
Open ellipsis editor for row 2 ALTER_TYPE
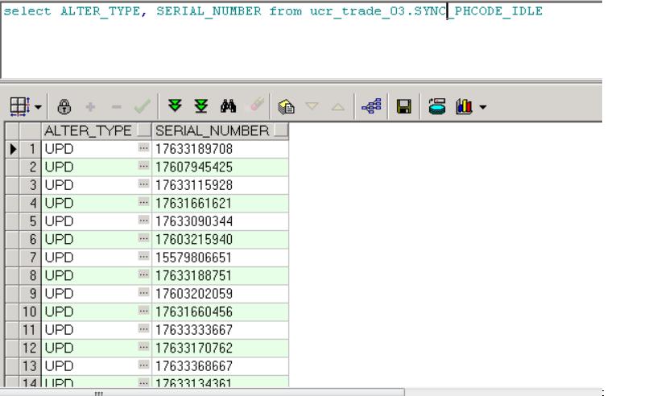pyautogui.click(x=144, y=166)
